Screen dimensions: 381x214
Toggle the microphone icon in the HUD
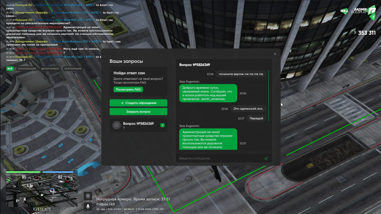[x=88, y=206]
